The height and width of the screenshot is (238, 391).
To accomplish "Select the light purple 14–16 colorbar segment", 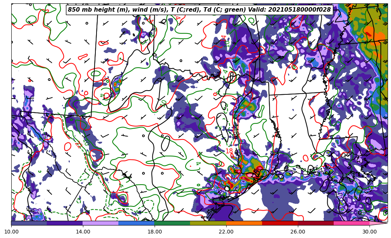I will [x=101, y=223].
